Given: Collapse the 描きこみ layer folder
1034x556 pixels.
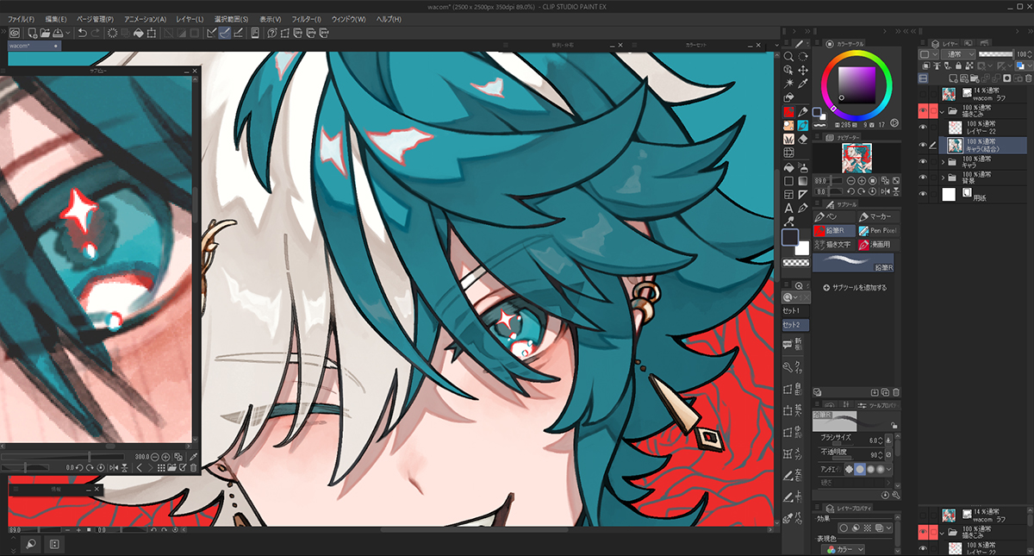Looking at the screenshot, I should [944, 110].
